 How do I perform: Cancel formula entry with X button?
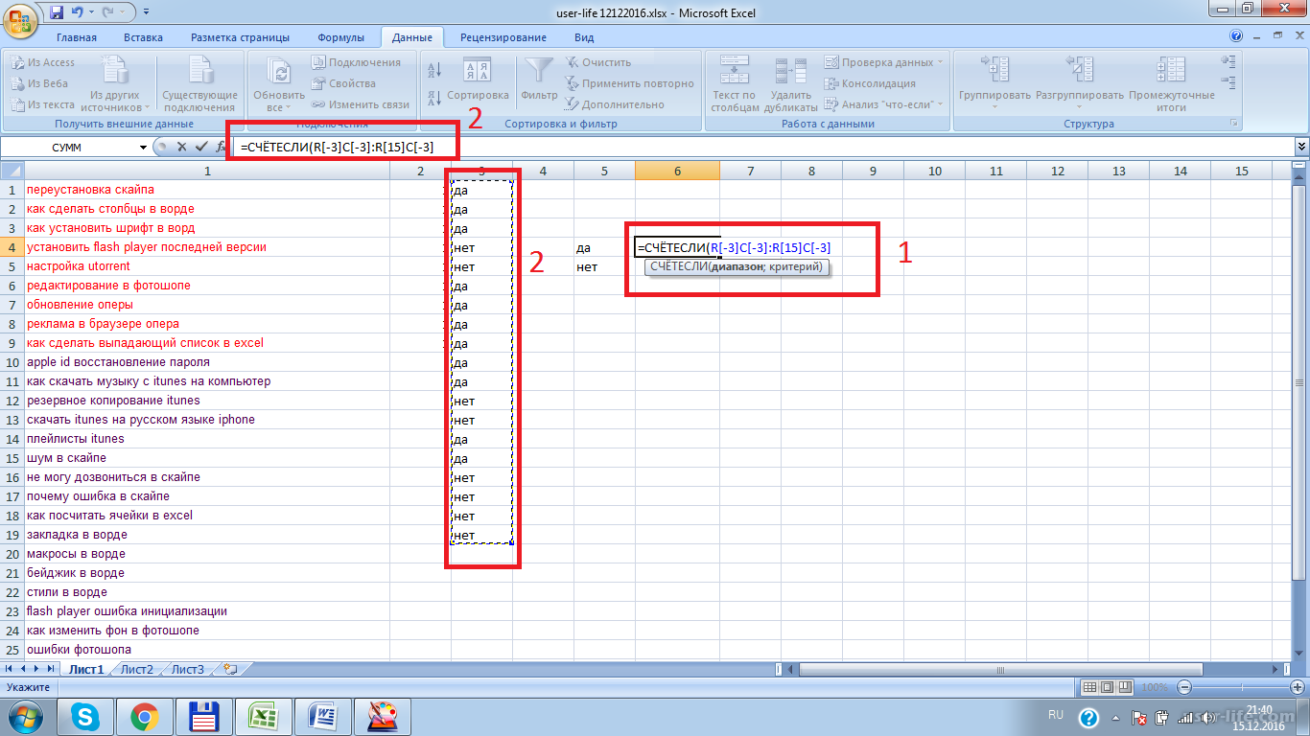181,148
